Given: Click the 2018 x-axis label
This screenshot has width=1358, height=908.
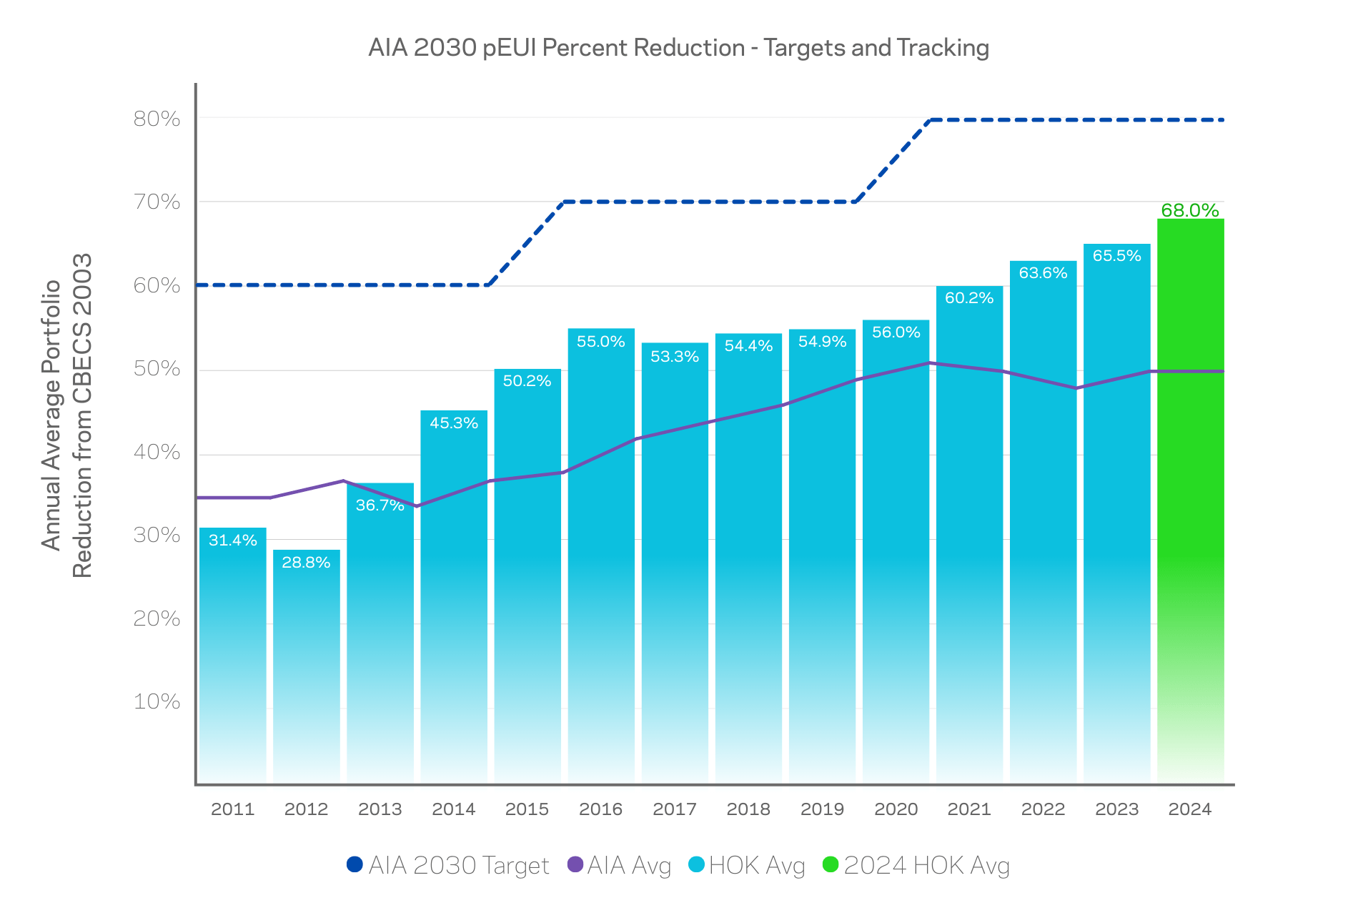Looking at the screenshot, I should point(749,809).
